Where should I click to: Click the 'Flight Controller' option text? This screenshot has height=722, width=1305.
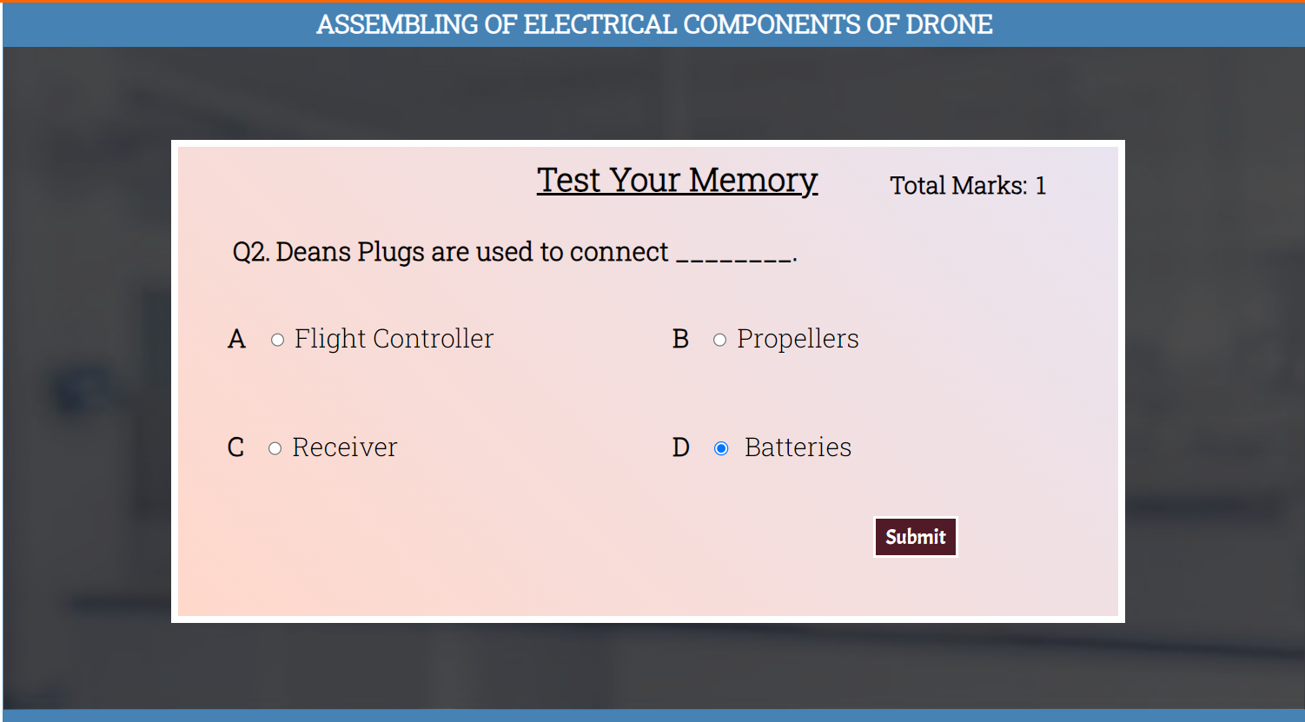394,339
